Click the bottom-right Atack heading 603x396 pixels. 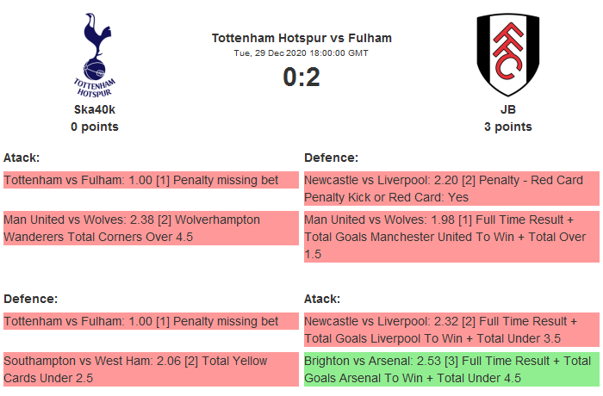322,299
